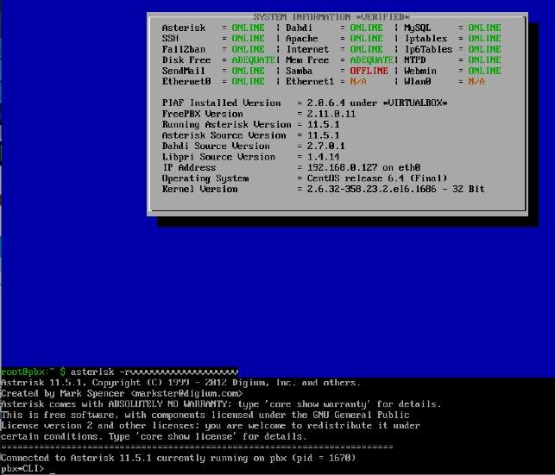Click the root@pbx shell prompt

[x=33, y=372]
